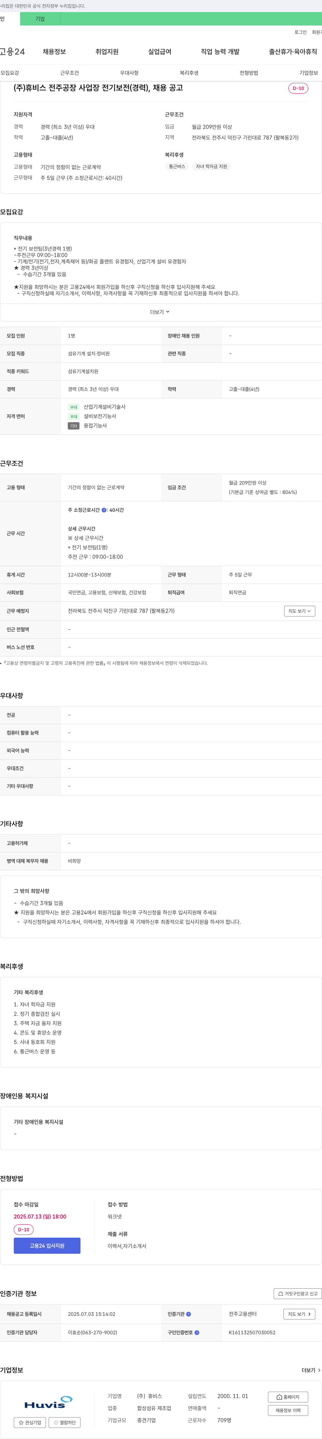Open the 채용정보 menu
Screen dimensions: 322x1439
coord(54,52)
